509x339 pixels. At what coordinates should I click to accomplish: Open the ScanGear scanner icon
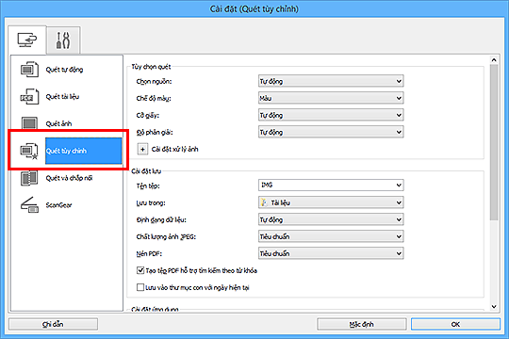[29, 204]
